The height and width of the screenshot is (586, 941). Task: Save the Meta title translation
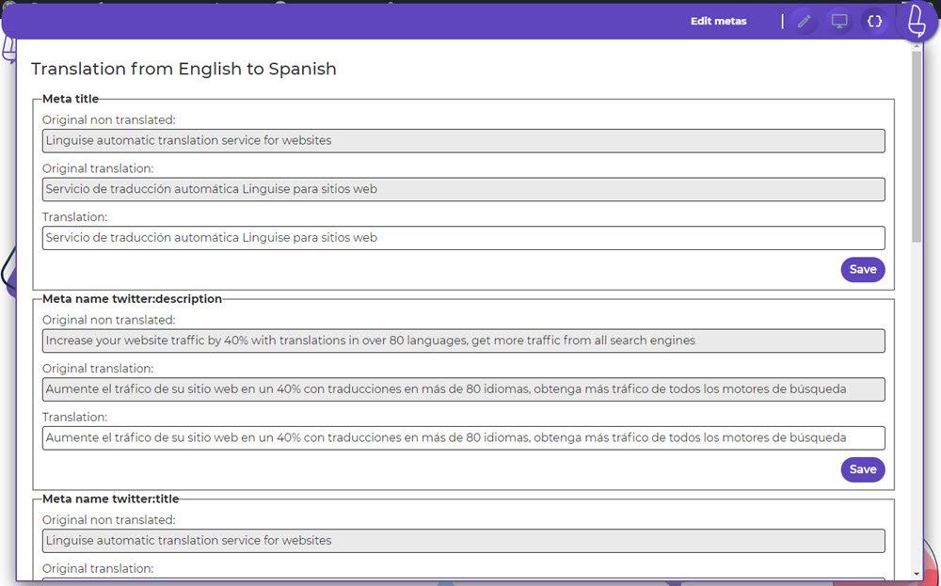862,269
